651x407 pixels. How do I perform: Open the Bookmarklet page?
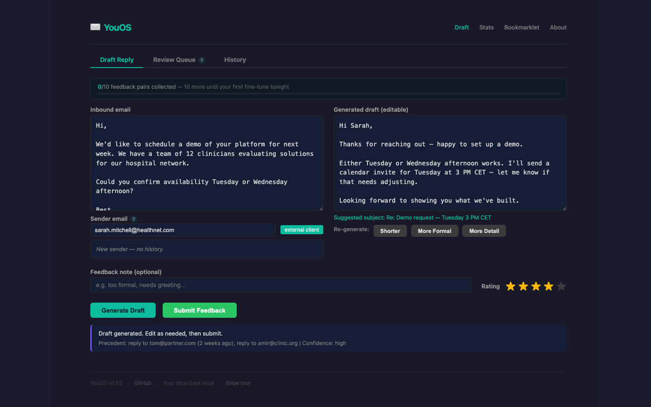coord(521,27)
